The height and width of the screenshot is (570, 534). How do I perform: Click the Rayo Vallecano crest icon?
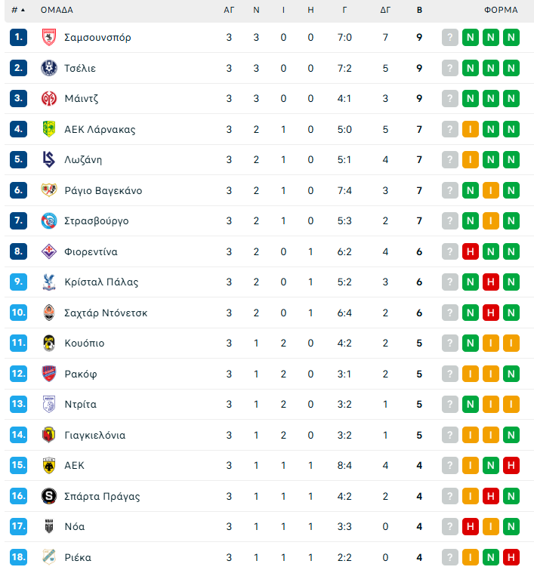tap(49, 190)
